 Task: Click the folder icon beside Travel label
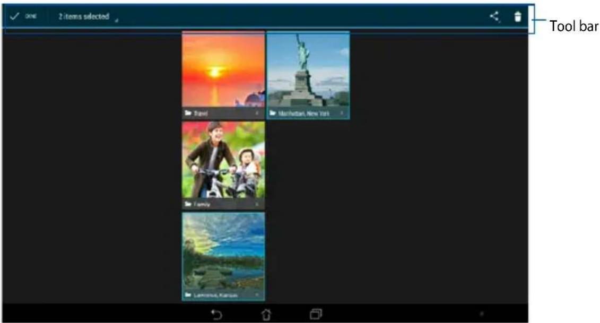click(x=188, y=113)
